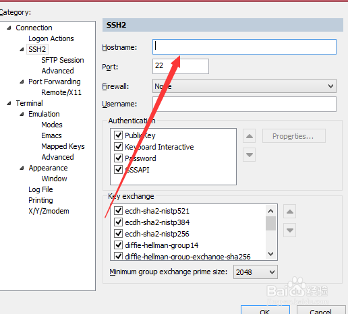Focus the Hostname input field

[x=244, y=46]
